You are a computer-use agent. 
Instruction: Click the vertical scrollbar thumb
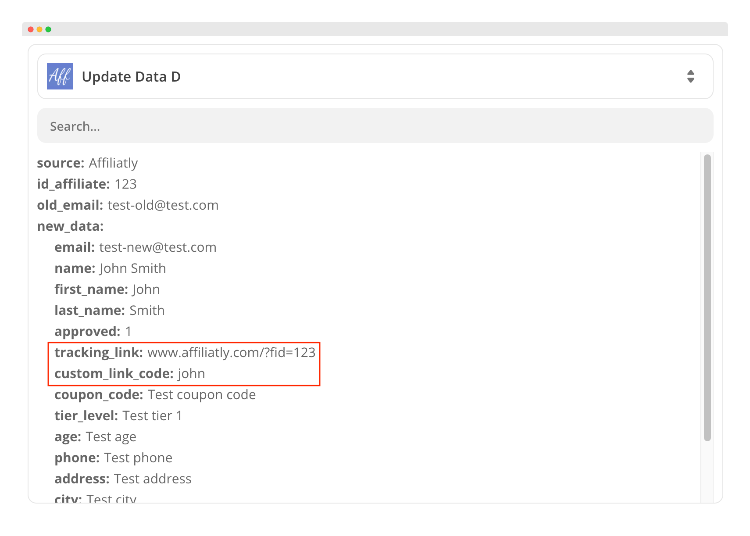tap(707, 297)
